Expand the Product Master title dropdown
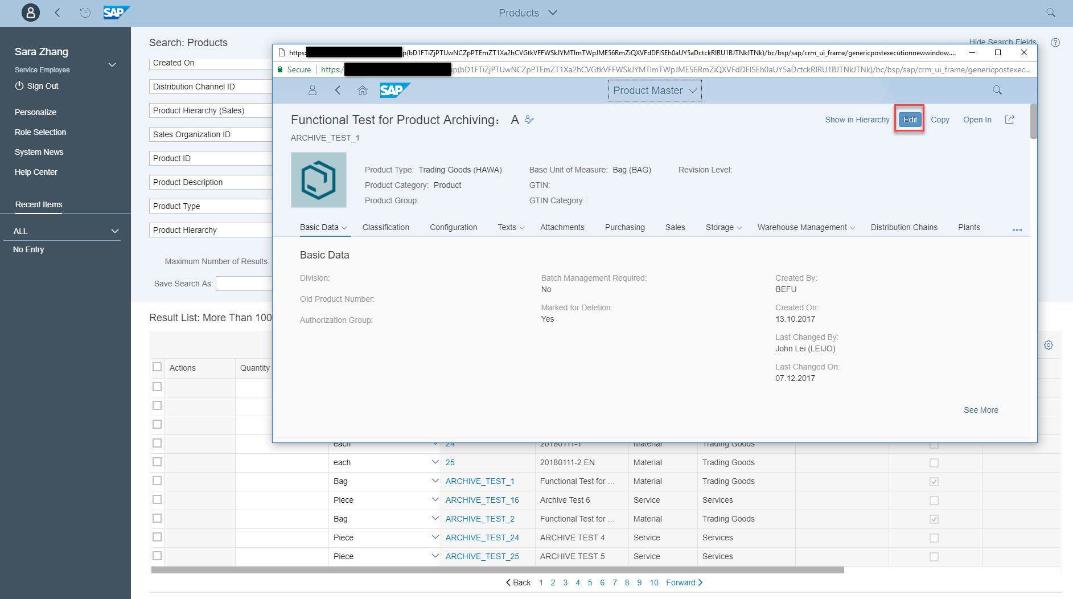This screenshot has width=1073, height=599. tap(693, 91)
